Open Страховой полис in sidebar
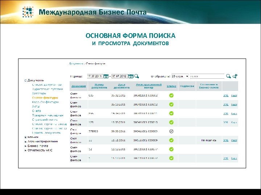Image resolution: width=261 pixels, height=195 pixels. point(45,120)
